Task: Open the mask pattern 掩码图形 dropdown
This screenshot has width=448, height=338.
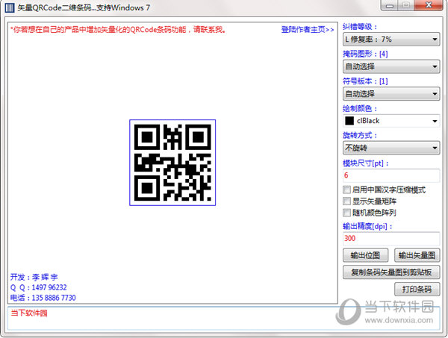Action: 391,66
